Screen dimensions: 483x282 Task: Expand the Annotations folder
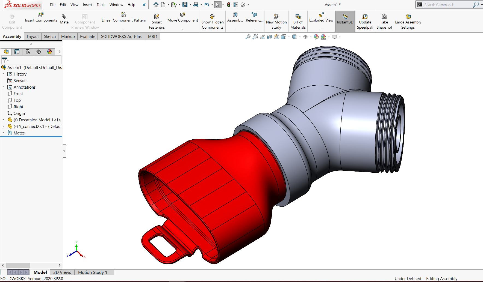click(3, 87)
